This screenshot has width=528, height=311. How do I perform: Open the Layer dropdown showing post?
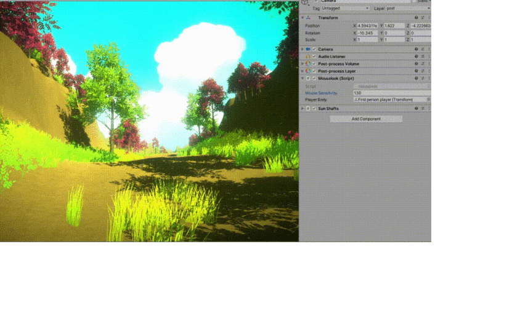click(408, 8)
